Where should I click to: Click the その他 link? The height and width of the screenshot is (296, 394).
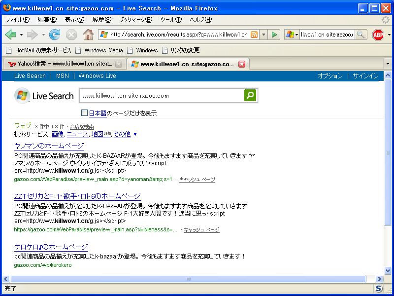[x=122, y=134]
